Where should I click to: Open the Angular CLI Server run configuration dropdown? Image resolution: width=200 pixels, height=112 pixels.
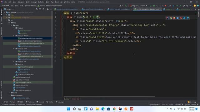(x=138, y=6)
